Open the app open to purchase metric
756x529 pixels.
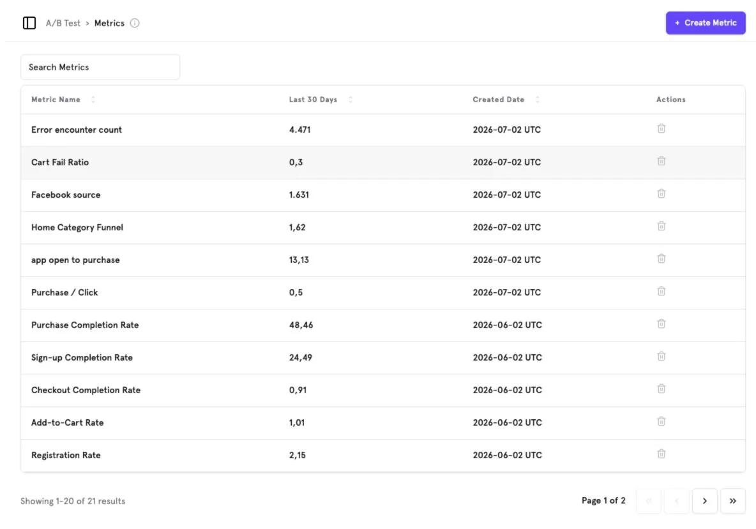coord(76,260)
